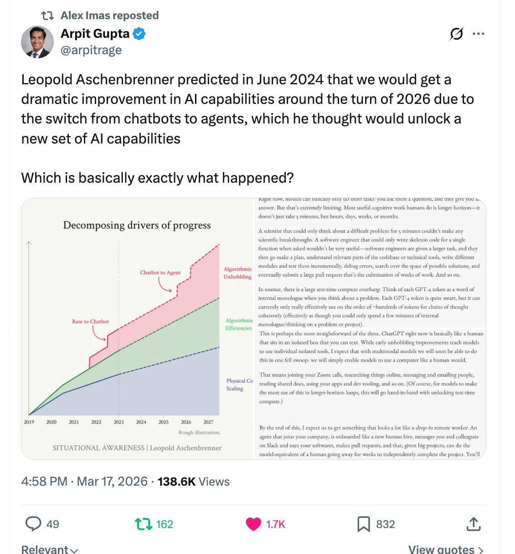Click the 138.6K Views count
The width and height of the screenshot is (515, 554).
[194, 482]
